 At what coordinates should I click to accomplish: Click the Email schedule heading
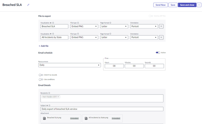point(45,53)
